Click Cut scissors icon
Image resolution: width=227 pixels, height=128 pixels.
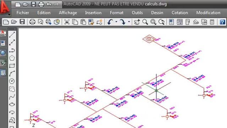(x=67, y=22)
